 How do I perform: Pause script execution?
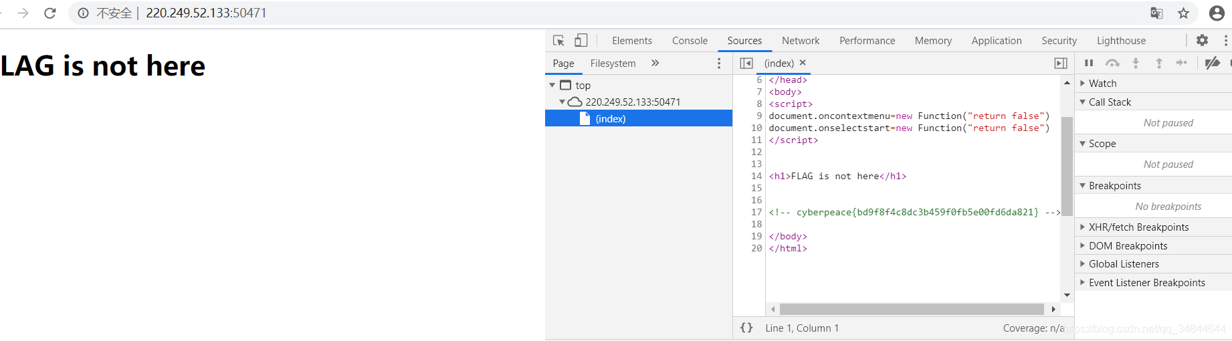(1089, 63)
